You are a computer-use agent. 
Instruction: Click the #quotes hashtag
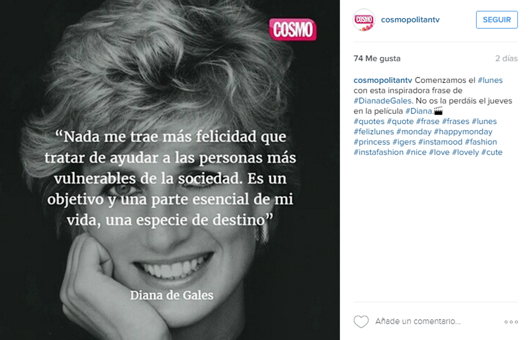click(369, 121)
